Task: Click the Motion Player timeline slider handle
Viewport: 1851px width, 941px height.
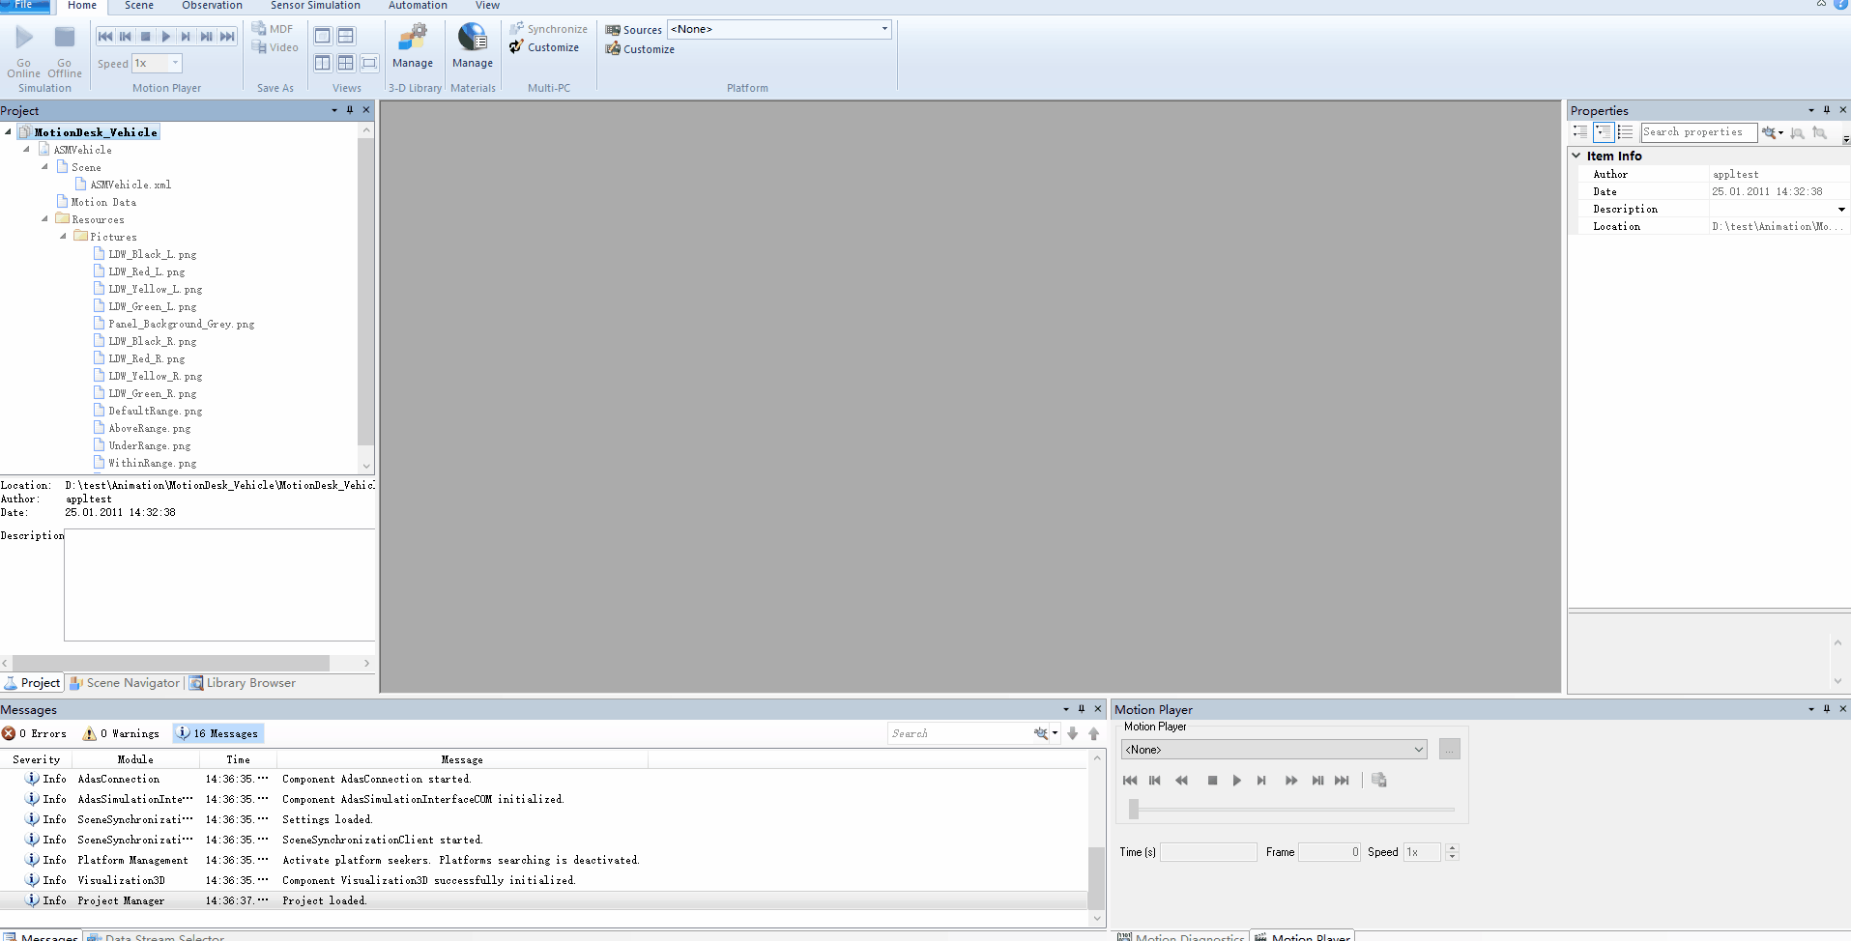Action: coord(1134,810)
